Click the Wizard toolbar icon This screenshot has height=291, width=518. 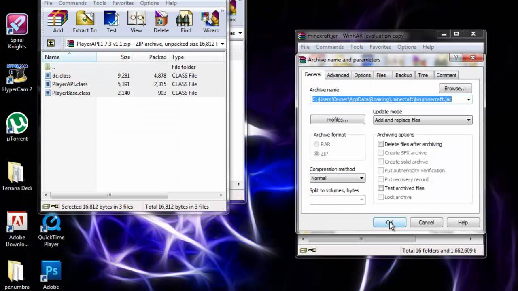tap(210, 22)
